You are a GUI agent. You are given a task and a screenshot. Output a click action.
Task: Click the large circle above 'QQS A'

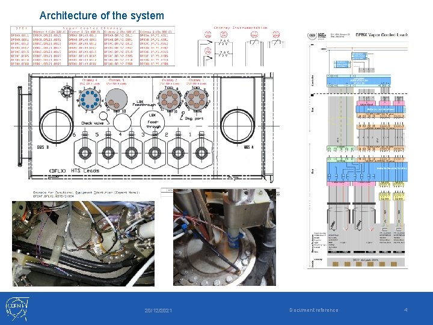(x=238, y=126)
